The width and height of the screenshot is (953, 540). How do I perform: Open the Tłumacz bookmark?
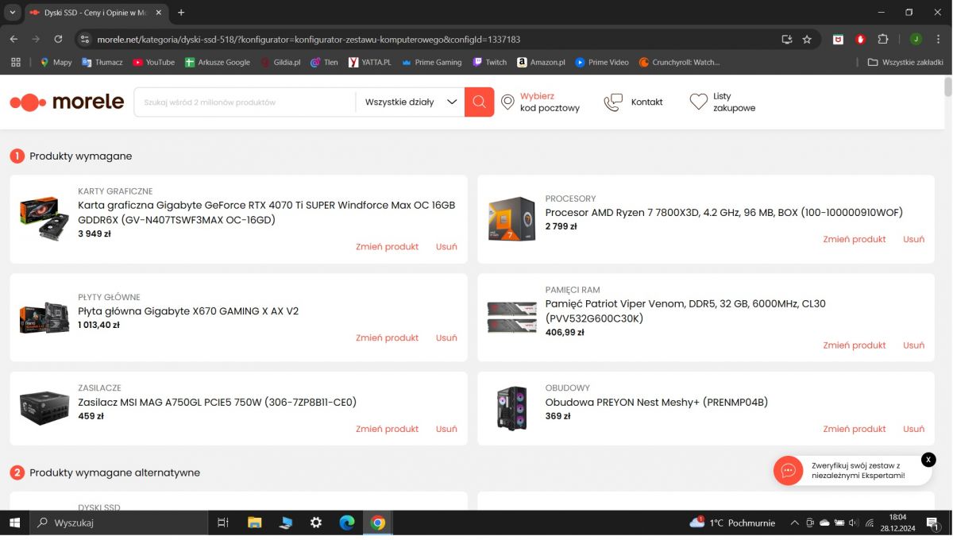(x=102, y=62)
